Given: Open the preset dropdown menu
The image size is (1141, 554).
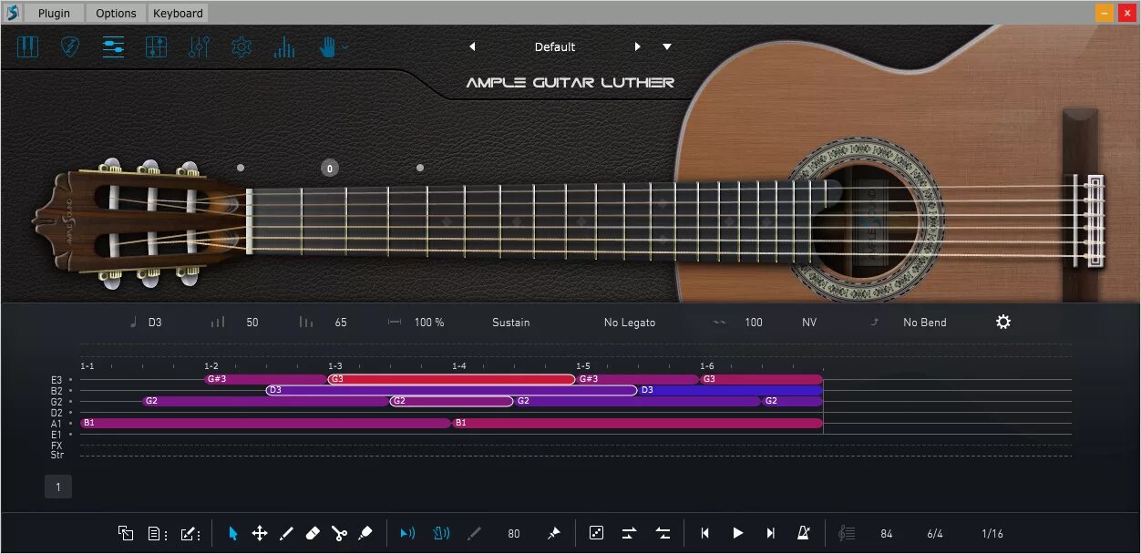Looking at the screenshot, I should (x=667, y=46).
